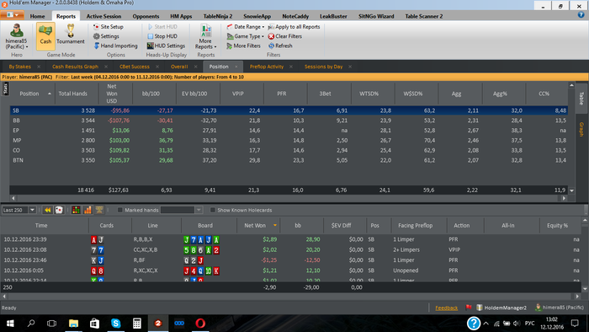This screenshot has height=332, width=589.
Task: Click the Windows Start button
Action: pos(10,323)
